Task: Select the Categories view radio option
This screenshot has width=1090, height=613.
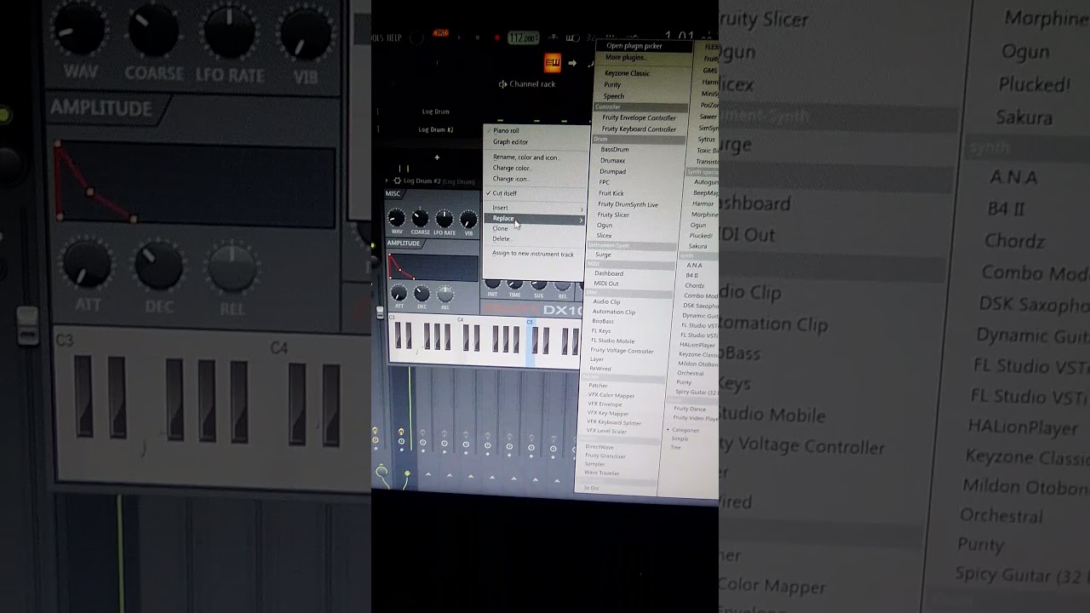Action: (684, 430)
